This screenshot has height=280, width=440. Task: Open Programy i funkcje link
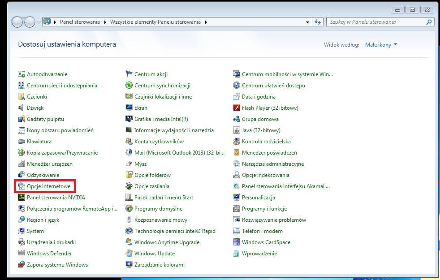(x=264, y=209)
